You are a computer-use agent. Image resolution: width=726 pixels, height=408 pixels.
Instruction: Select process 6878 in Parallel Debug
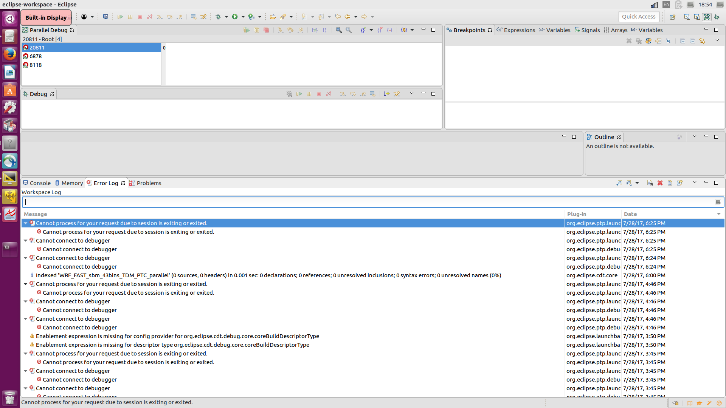pyautogui.click(x=91, y=56)
